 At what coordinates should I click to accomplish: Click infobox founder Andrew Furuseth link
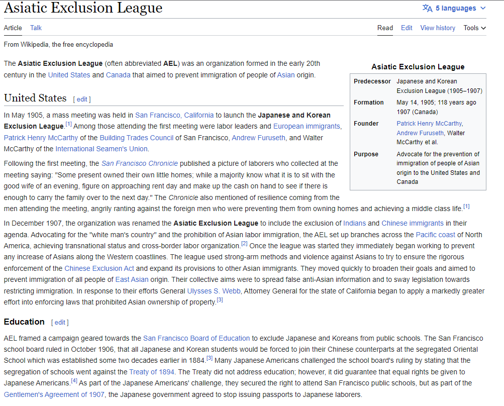[x=420, y=133]
